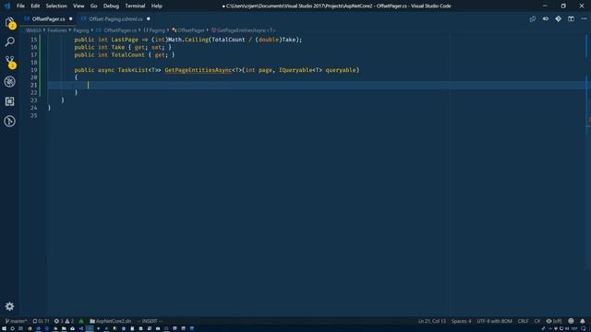
Task: Synchronize changes from status bar
Action: pos(41,321)
